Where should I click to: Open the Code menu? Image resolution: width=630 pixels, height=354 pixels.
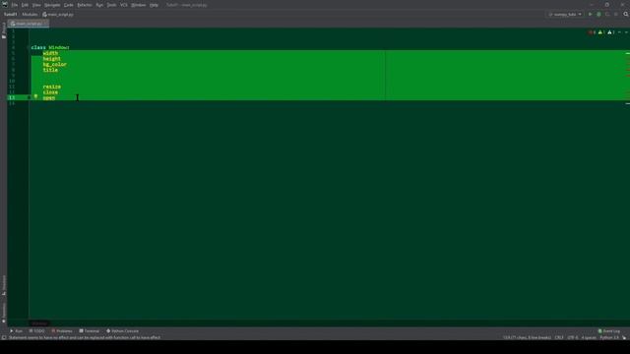[69, 5]
